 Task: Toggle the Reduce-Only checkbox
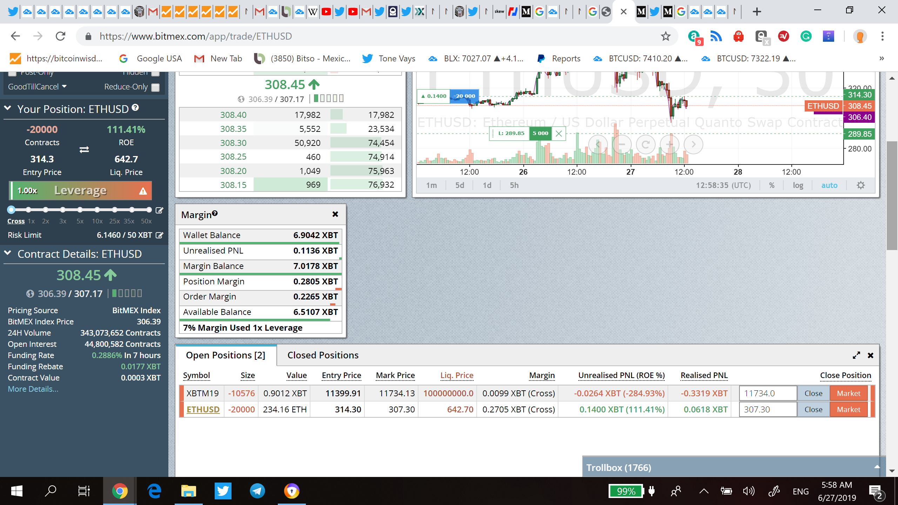155,87
